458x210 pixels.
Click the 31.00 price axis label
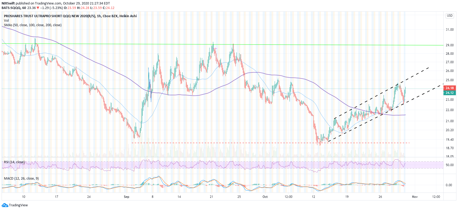click(450, 30)
